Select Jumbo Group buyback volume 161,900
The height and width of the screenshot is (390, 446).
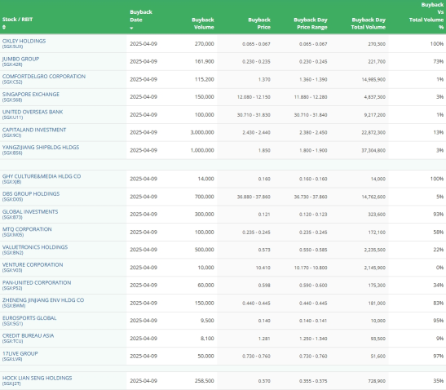[x=204, y=61]
